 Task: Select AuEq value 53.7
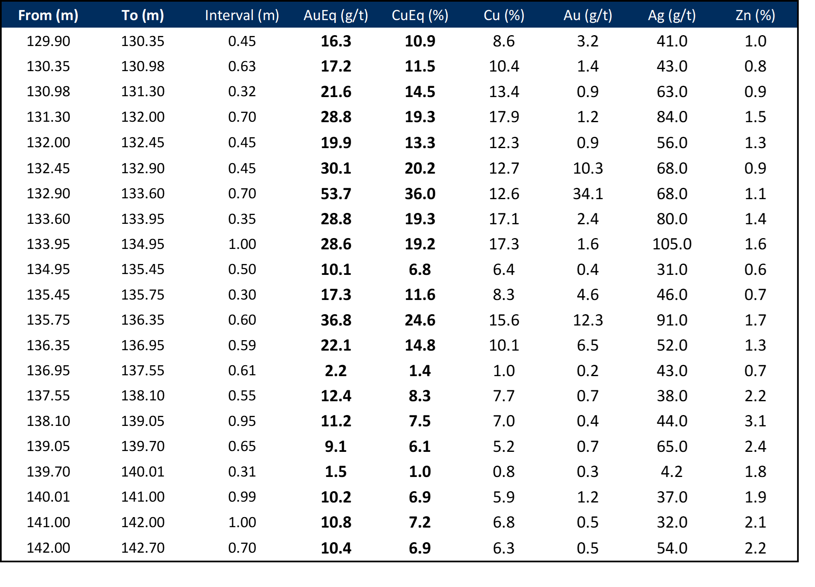tap(336, 194)
